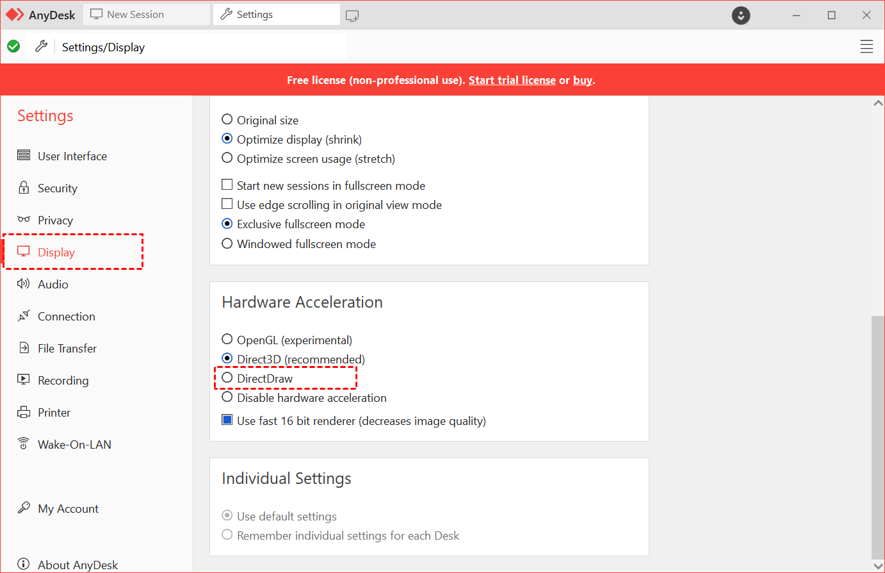The image size is (885, 573).
Task: Maximize the AnyDesk window
Action: click(x=832, y=15)
